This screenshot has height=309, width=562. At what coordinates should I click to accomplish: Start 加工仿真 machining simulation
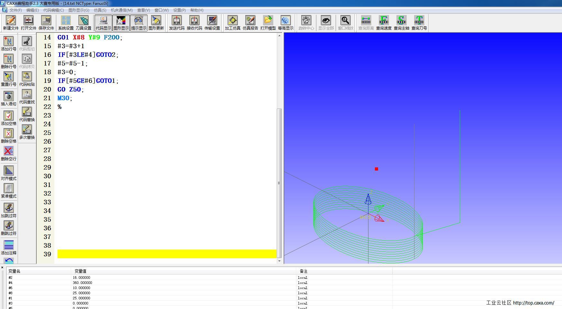(232, 23)
